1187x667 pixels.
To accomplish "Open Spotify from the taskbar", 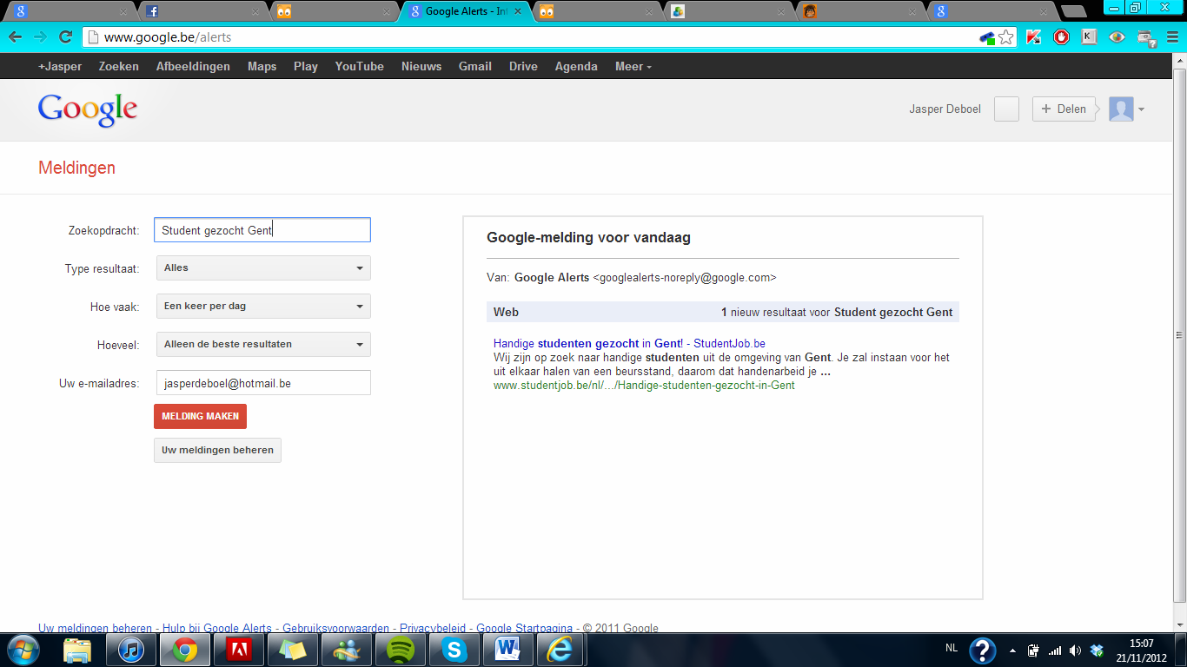I will [400, 650].
